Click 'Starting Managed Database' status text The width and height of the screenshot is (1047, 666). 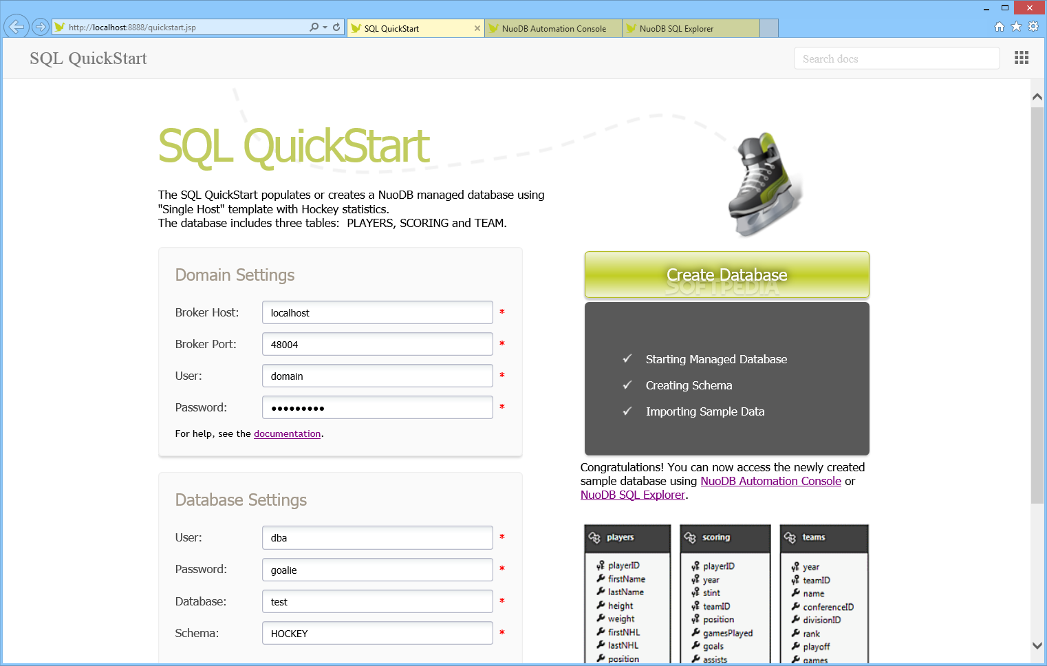pos(716,359)
